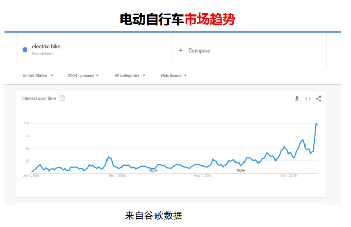The height and width of the screenshot is (227, 351).
Task: Click the caption 来自谷歌数据
Action: tap(154, 215)
